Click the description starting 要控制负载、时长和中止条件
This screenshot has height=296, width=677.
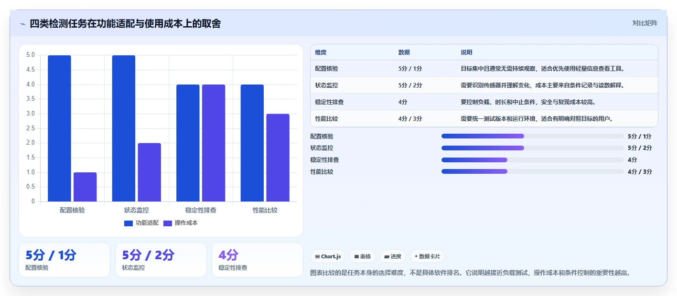[x=528, y=102]
